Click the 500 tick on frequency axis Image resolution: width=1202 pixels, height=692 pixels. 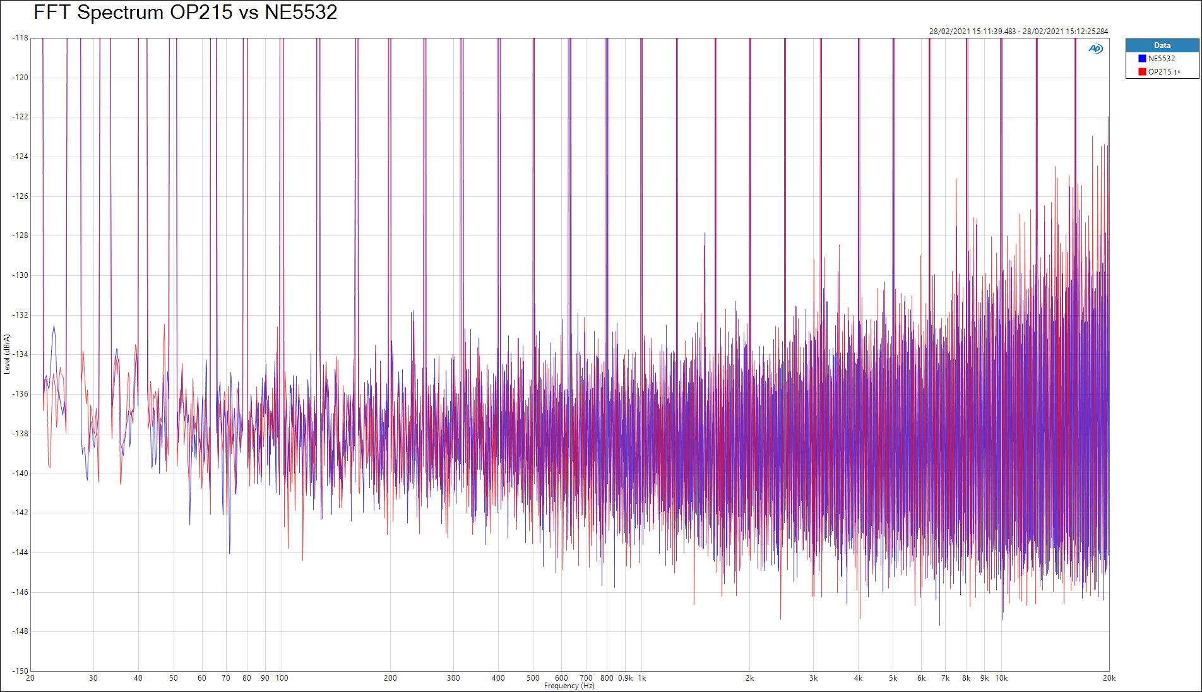coord(533,678)
